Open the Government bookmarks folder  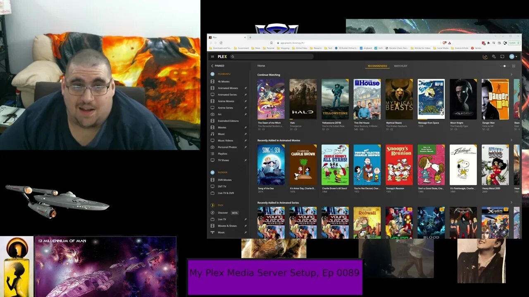pos(242,48)
